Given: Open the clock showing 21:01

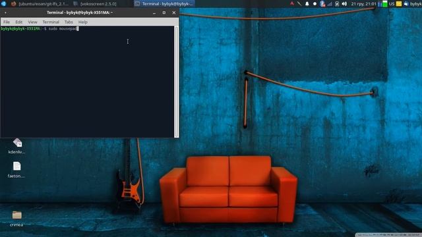Looking at the screenshot, I should point(363,4).
